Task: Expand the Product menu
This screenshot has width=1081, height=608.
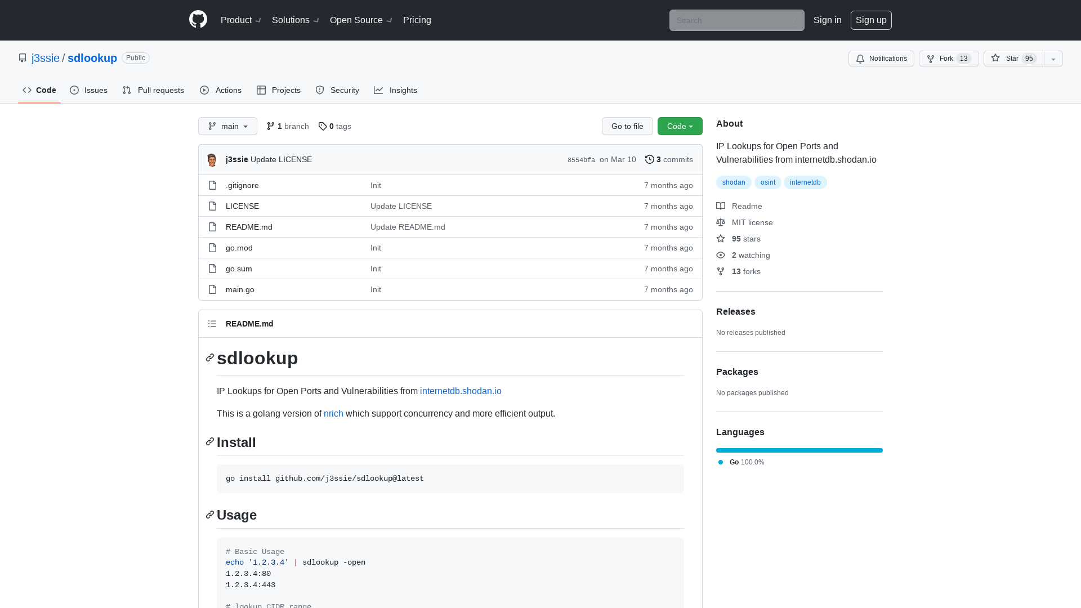Action: (x=240, y=20)
